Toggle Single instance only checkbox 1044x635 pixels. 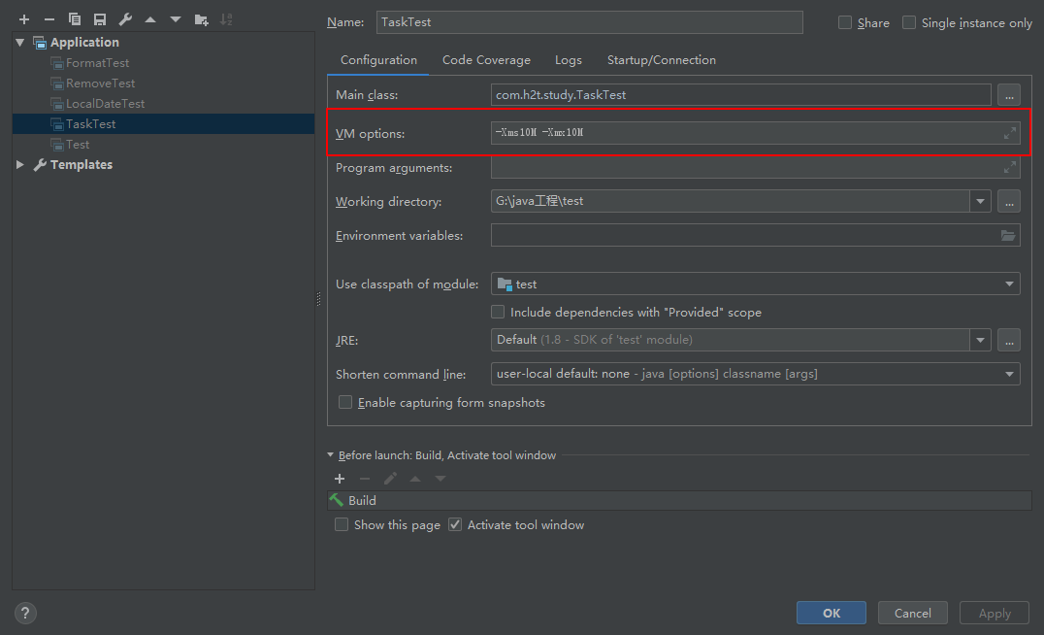(909, 22)
